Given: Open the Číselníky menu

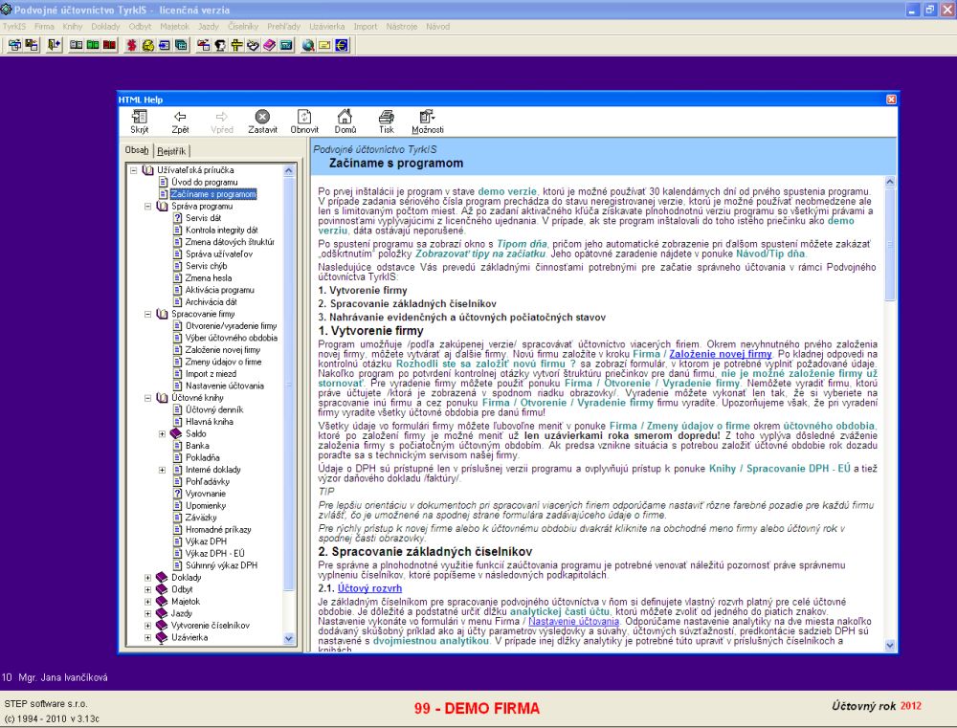Looking at the screenshot, I should [x=243, y=26].
